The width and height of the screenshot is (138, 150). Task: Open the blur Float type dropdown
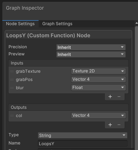[99, 88]
